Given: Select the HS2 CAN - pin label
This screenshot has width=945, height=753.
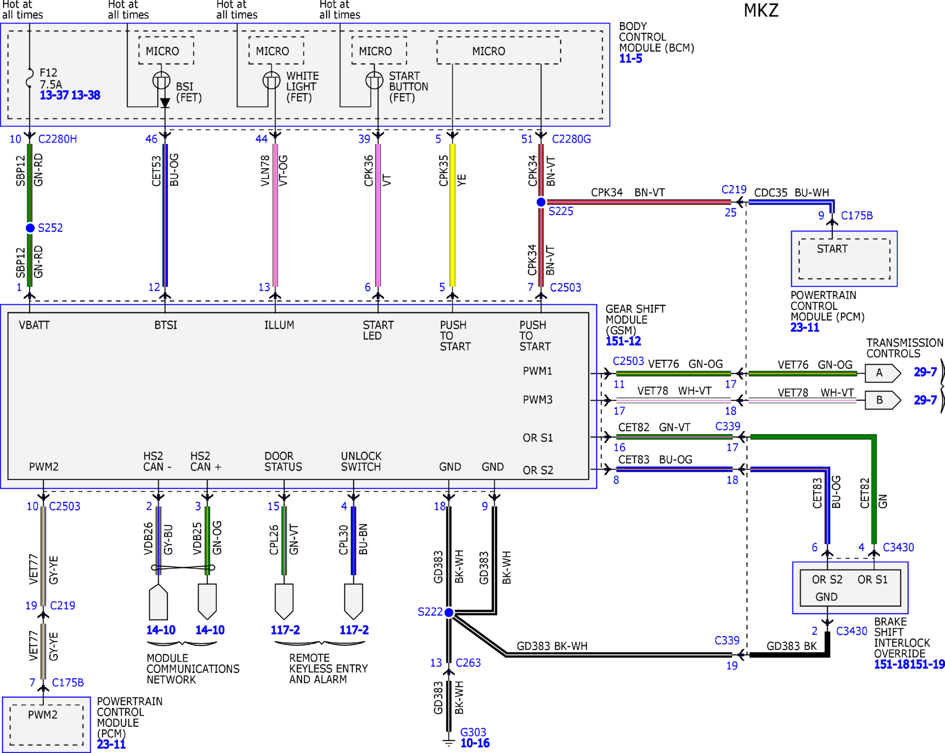Looking at the screenshot, I should point(157,461).
